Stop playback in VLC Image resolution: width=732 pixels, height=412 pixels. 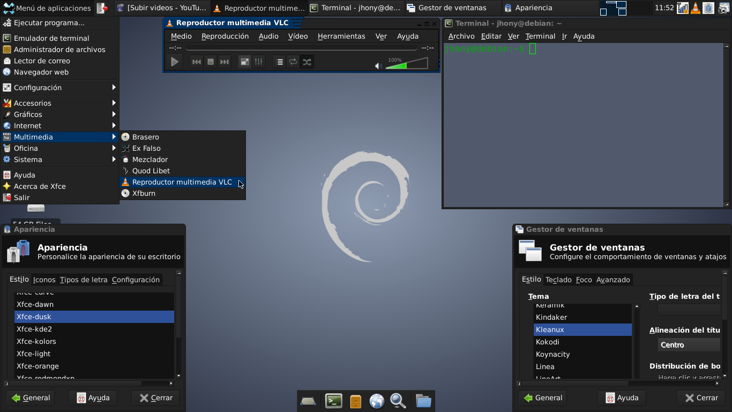210,62
